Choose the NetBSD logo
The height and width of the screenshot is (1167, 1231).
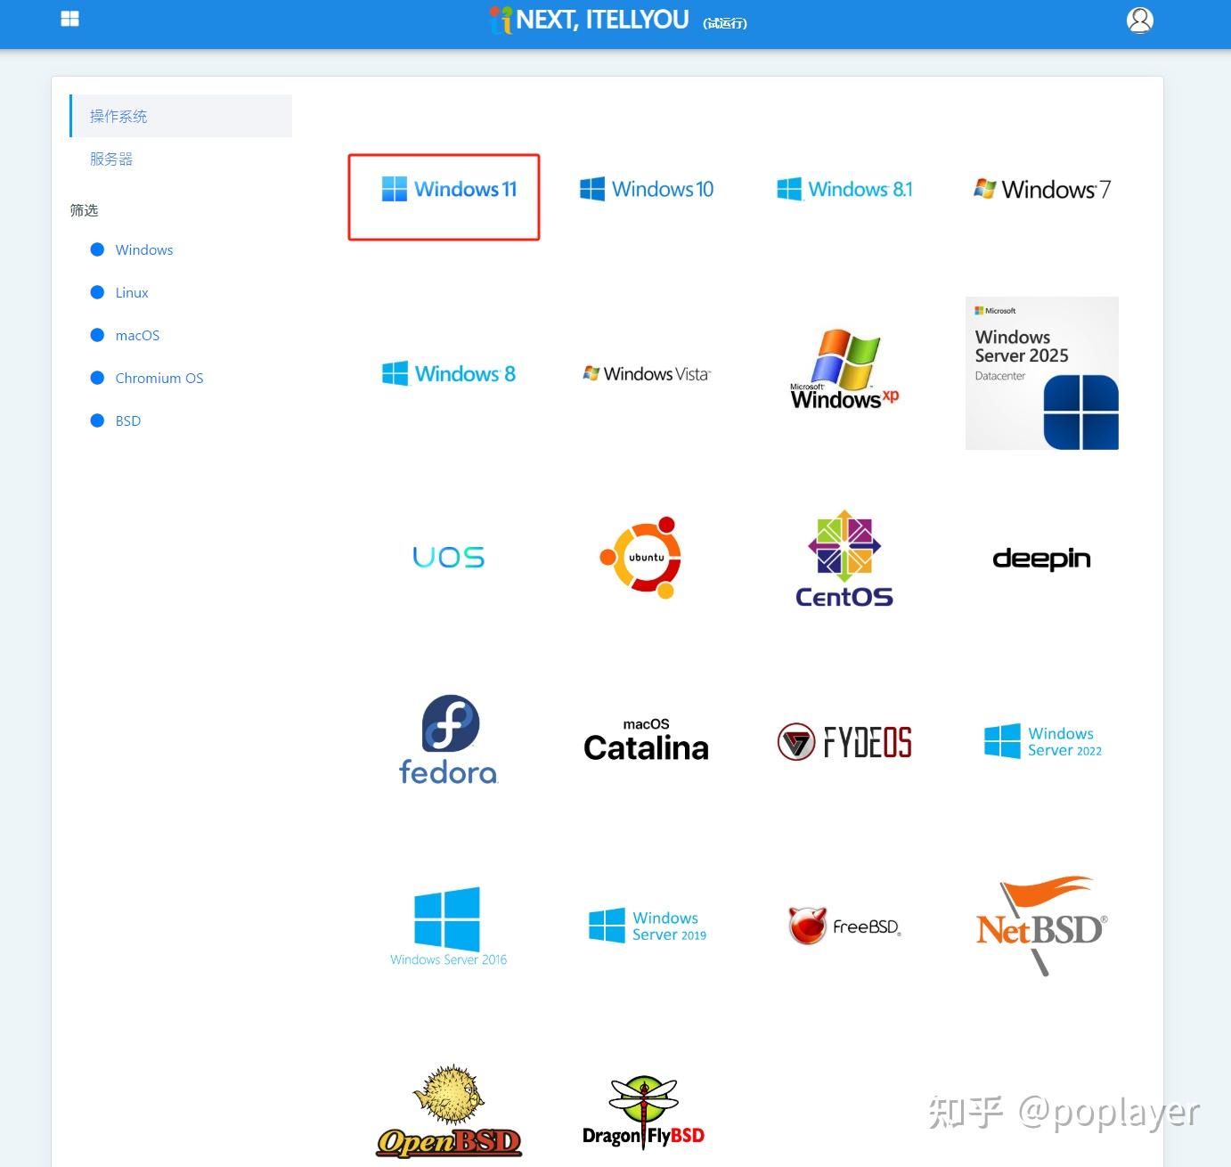1042,926
